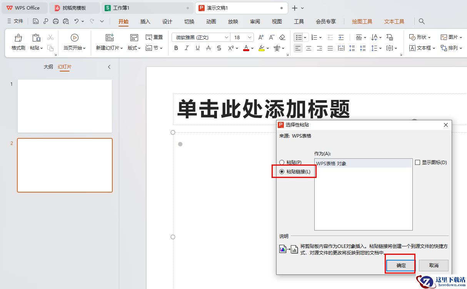Click the Print icon in quick access bar
Image resolution: width=467 pixels, height=289 pixels.
(x=56, y=21)
